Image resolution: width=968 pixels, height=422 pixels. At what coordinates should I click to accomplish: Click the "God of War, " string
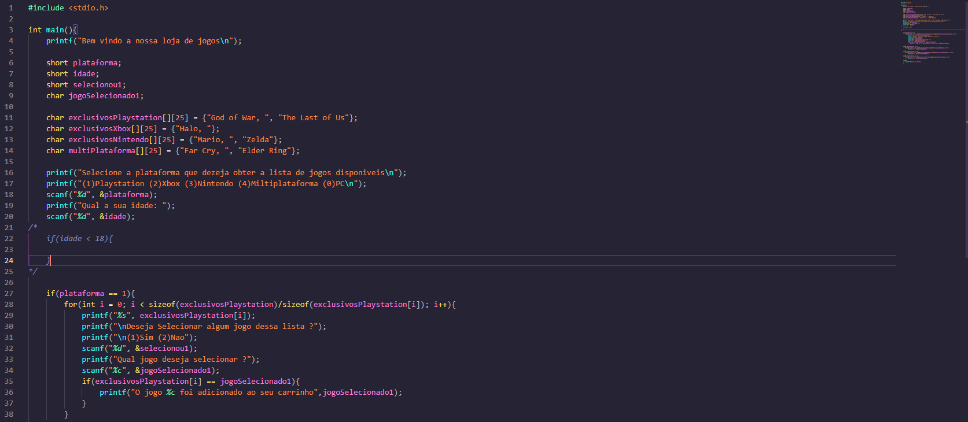[238, 118]
